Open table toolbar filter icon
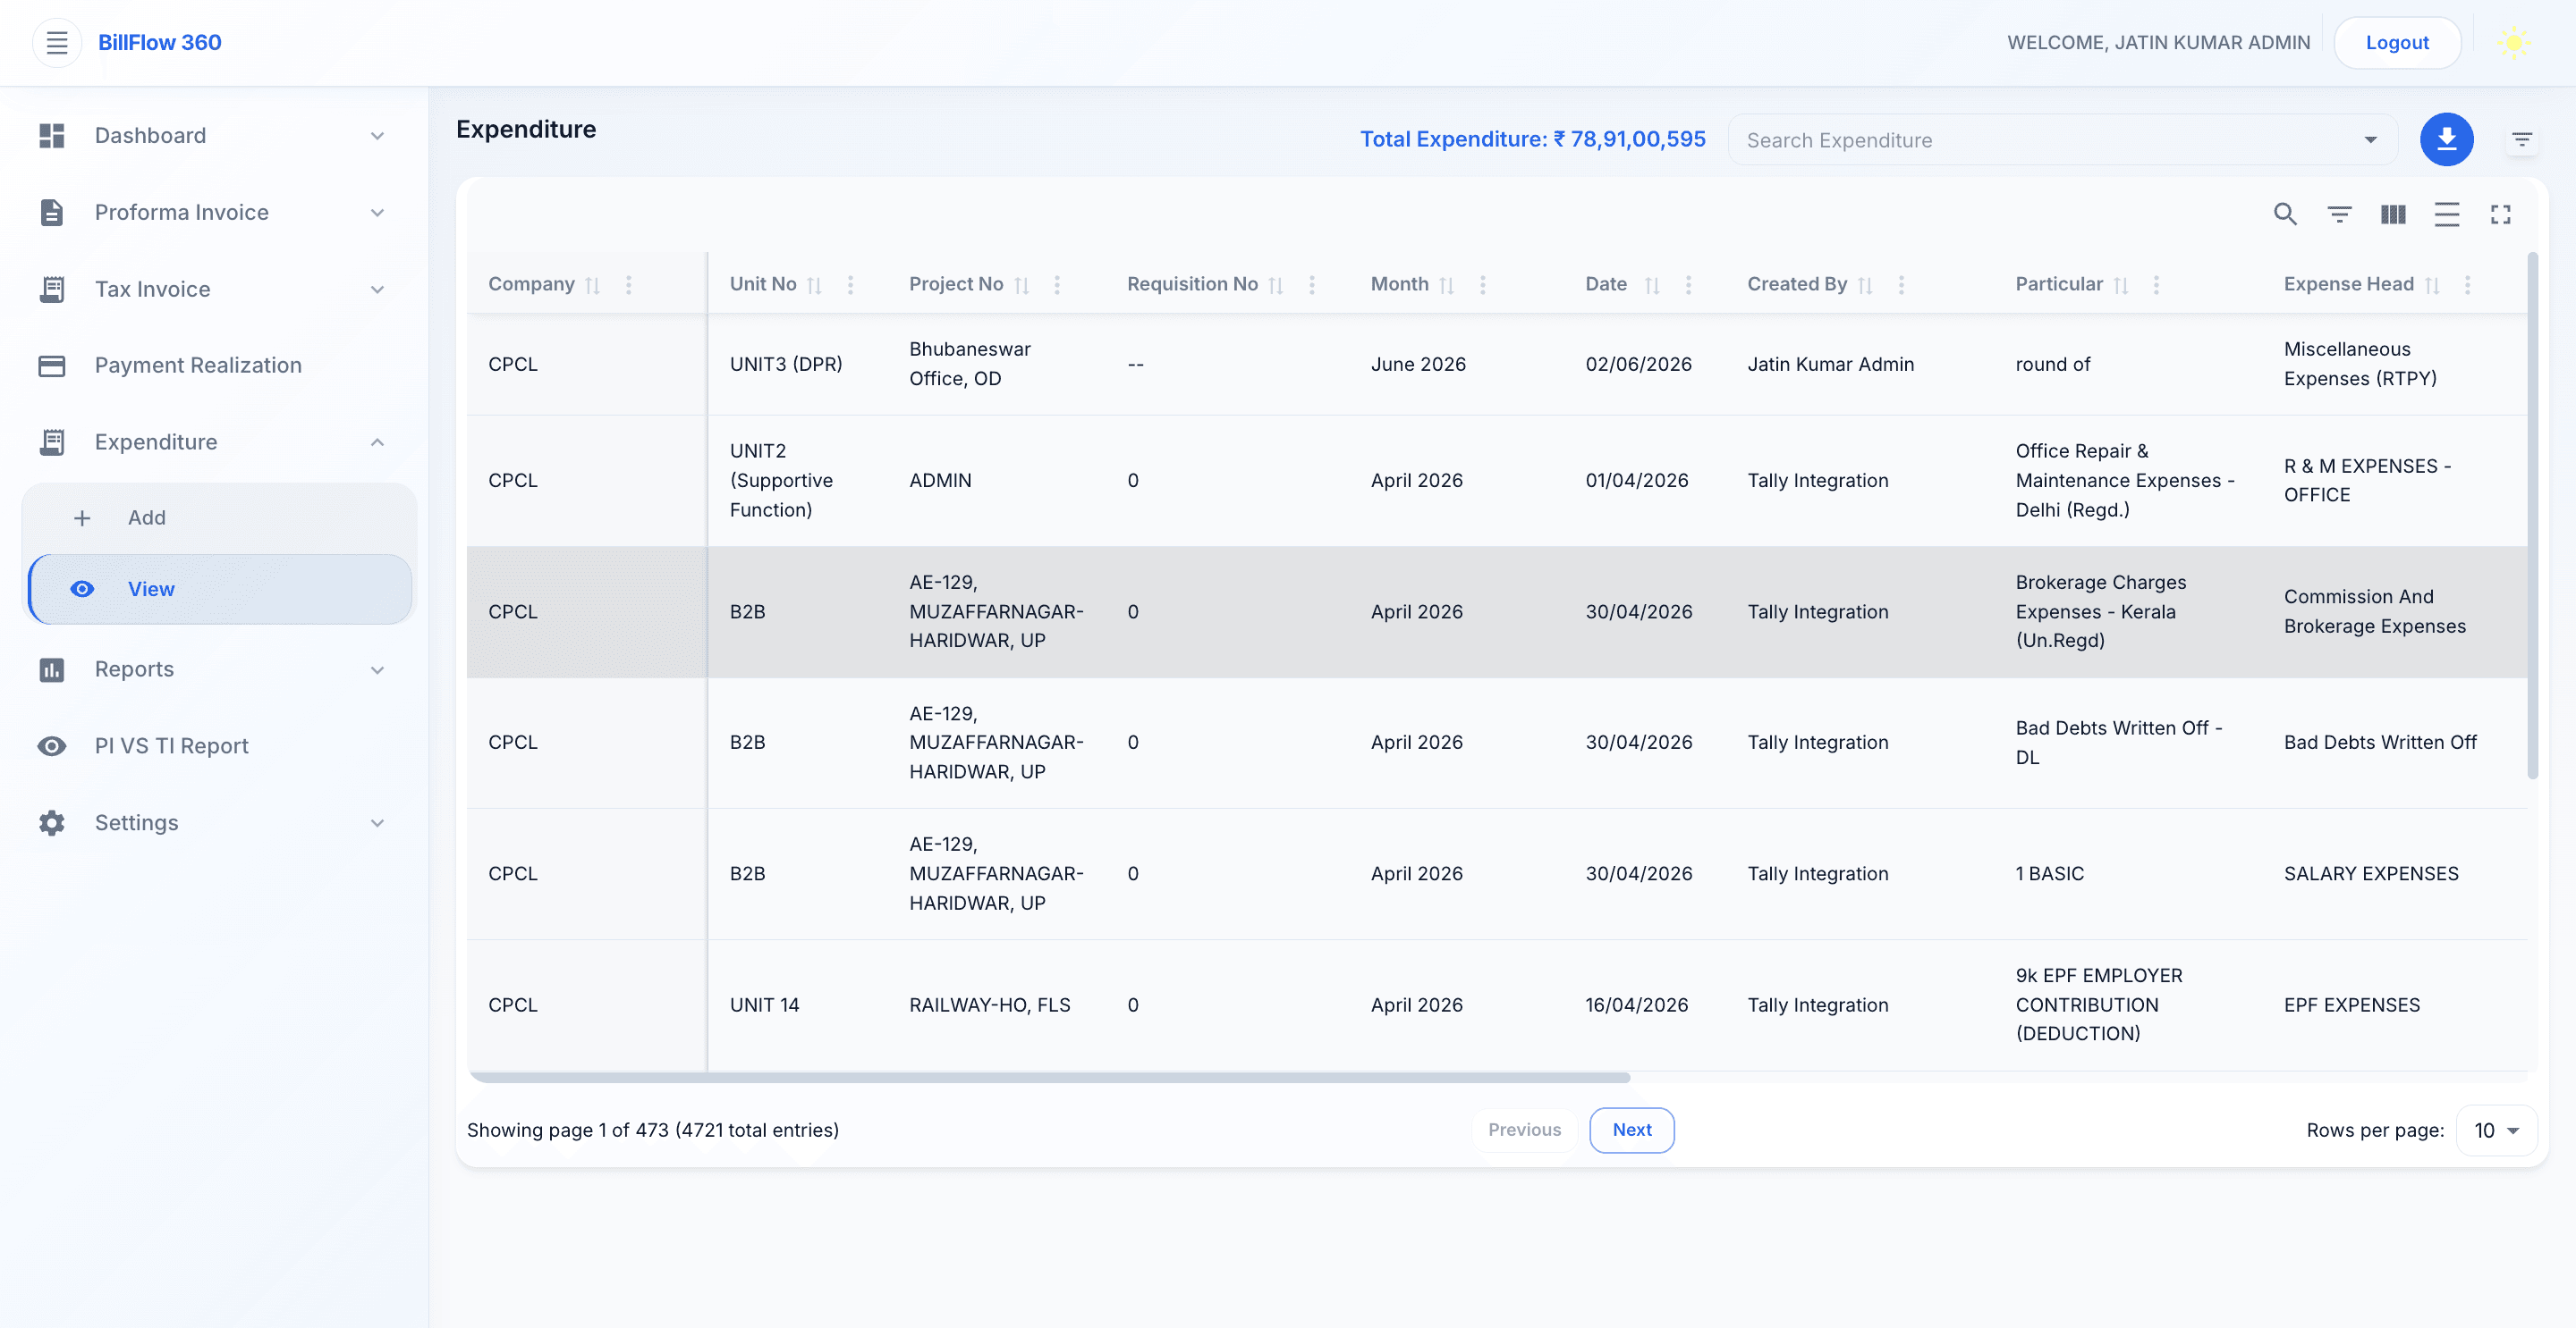 coord(2339,214)
